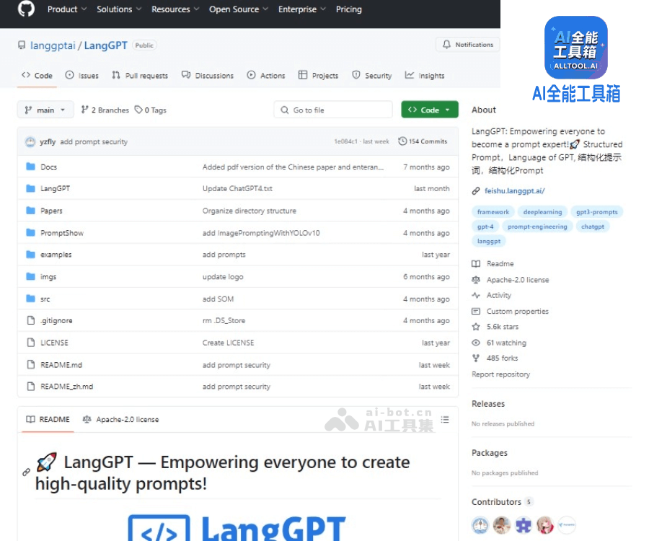Open the Solutions dropdown menu
Image resolution: width=649 pixels, height=541 pixels.
click(x=119, y=9)
